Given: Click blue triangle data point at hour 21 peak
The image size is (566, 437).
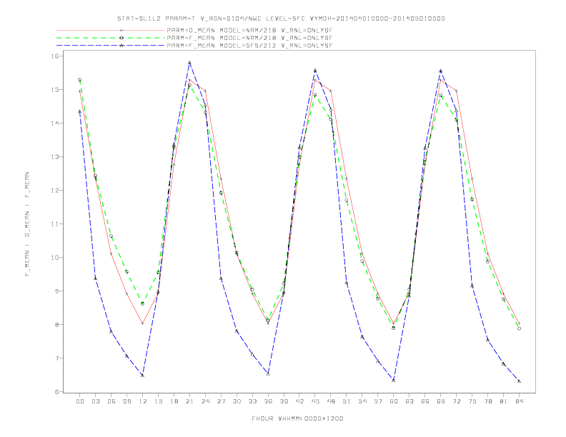Looking at the screenshot, I should tap(189, 63).
